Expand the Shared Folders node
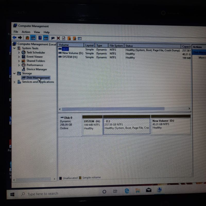Viewport: 206px width, 206px height. (x=19, y=61)
